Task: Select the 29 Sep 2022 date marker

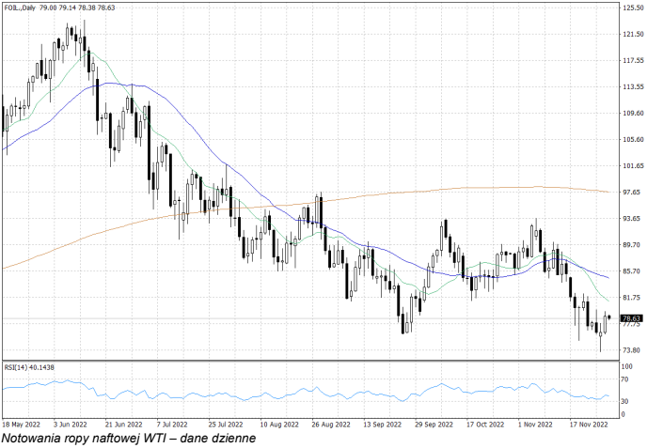Action: pyautogui.click(x=432, y=424)
